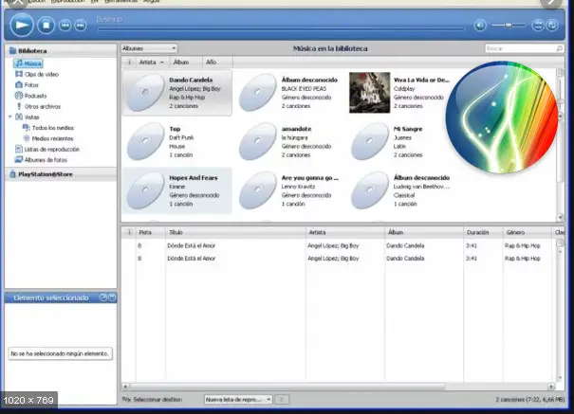574x414 pixels.
Task: Open the Álbumes view dropdown
Action: [x=149, y=47]
